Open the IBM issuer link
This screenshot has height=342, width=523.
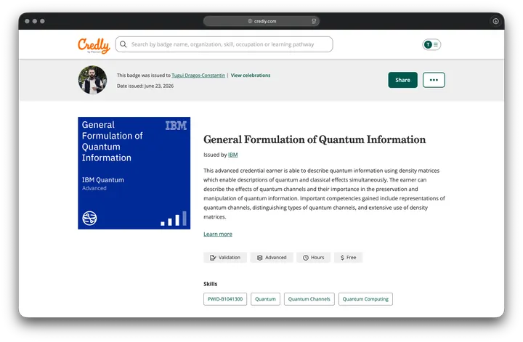(x=233, y=155)
